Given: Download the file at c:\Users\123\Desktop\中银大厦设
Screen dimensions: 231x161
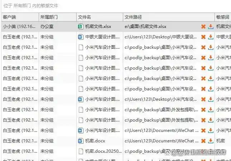Looking at the screenshot, I should [211, 37].
